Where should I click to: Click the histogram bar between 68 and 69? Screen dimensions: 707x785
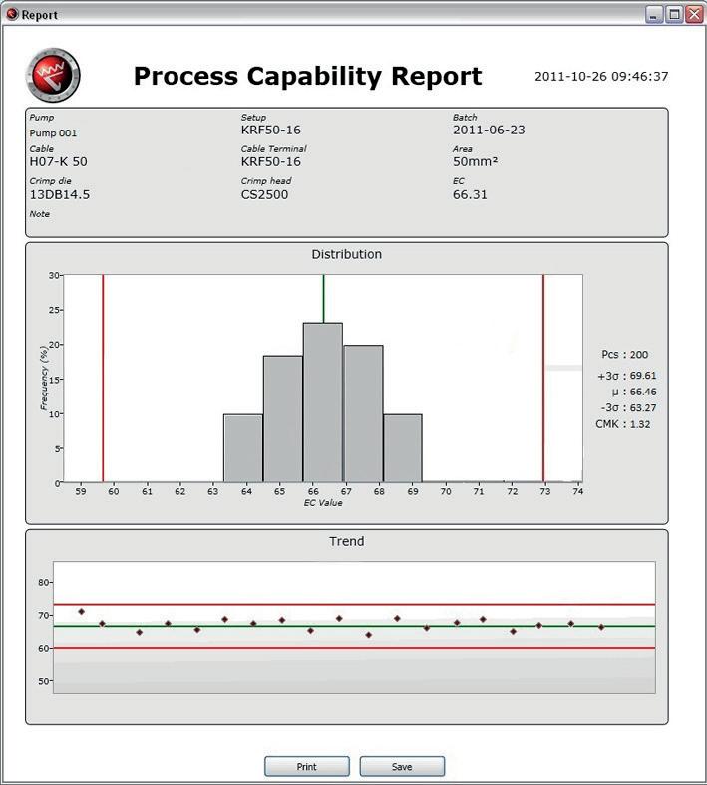coord(403,448)
